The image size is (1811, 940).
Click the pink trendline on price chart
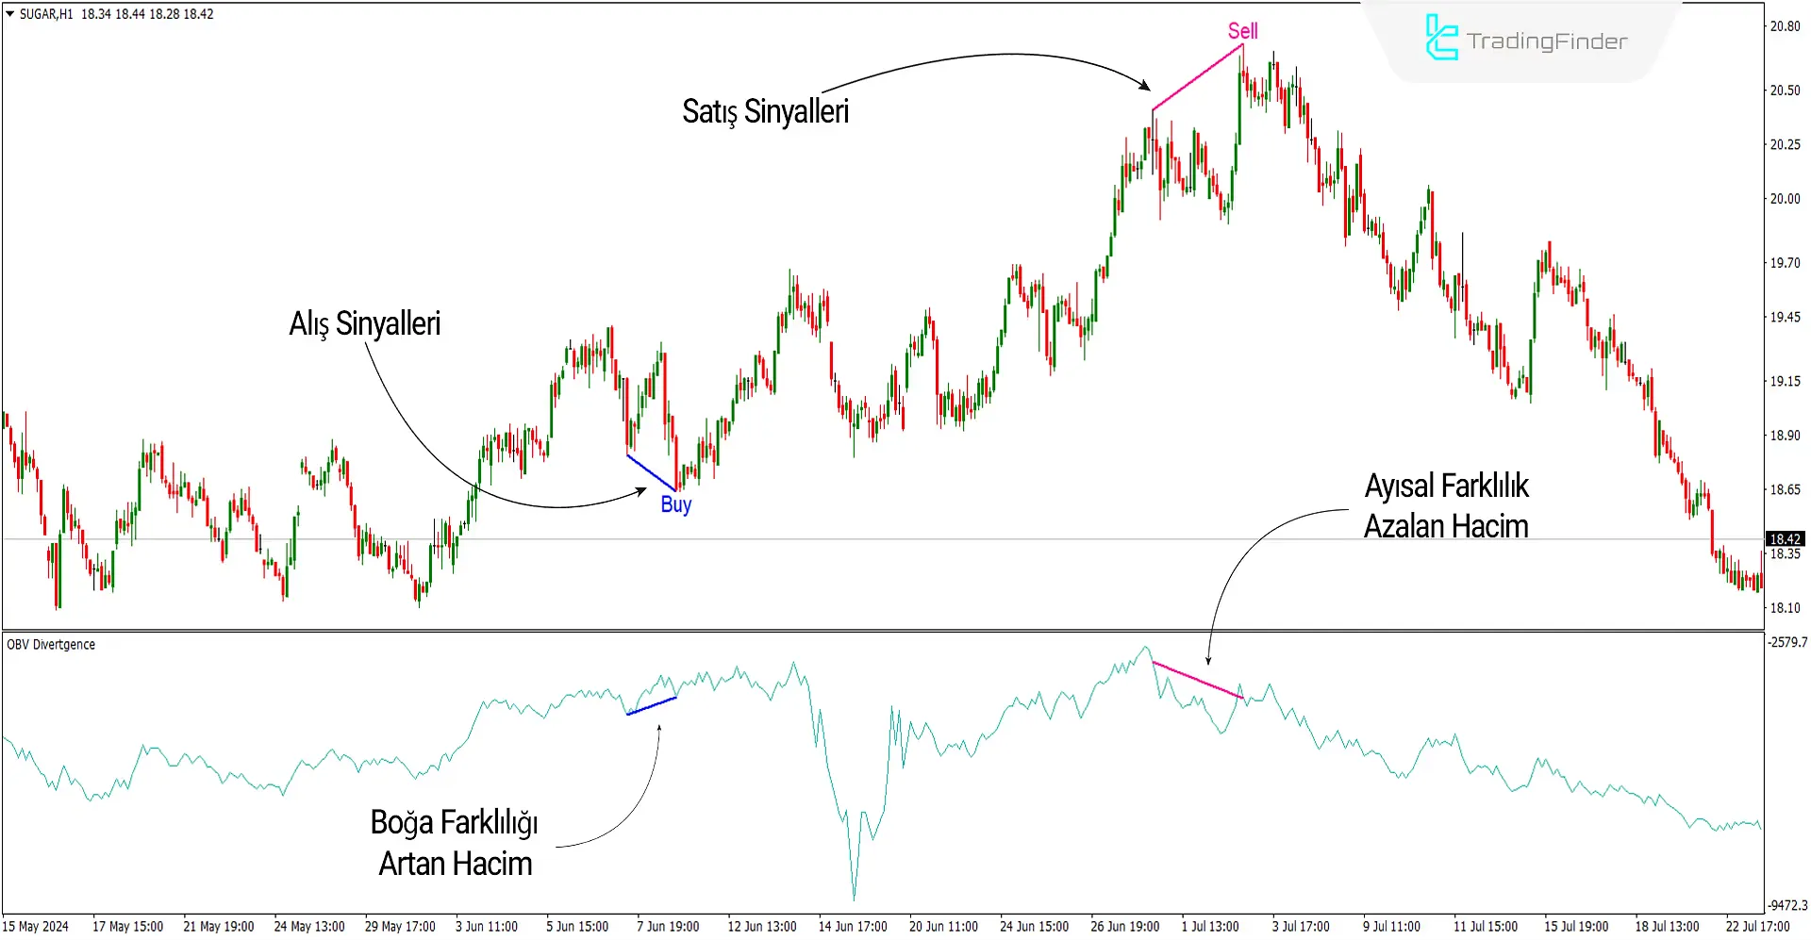coord(1197,78)
